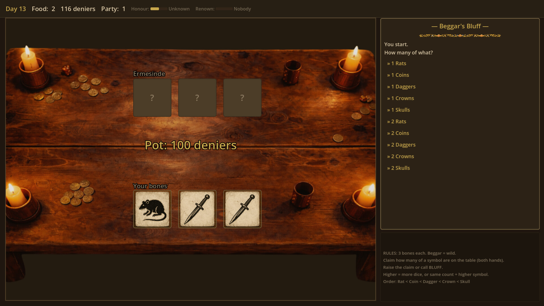The width and height of the screenshot is (544, 306).
Task: Inspect Ermesinde's third hidden bone
Action: tap(242, 97)
